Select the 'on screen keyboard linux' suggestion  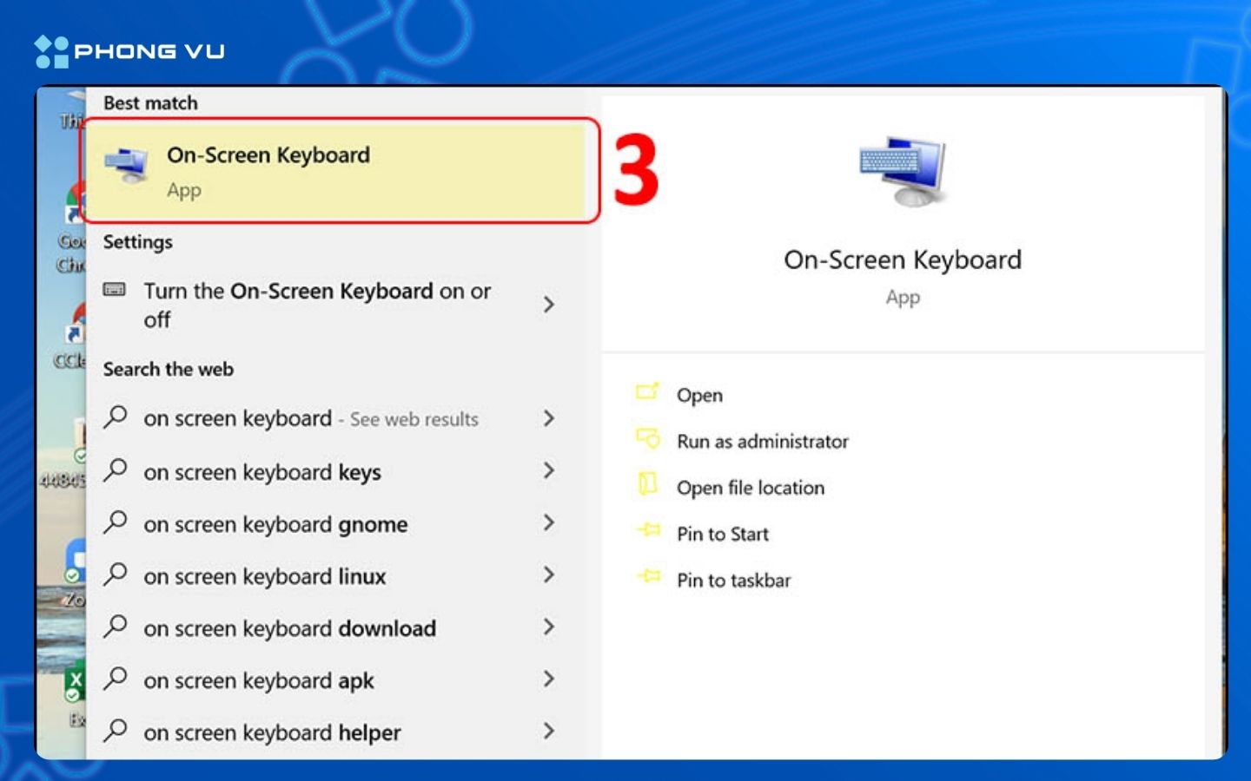point(265,575)
